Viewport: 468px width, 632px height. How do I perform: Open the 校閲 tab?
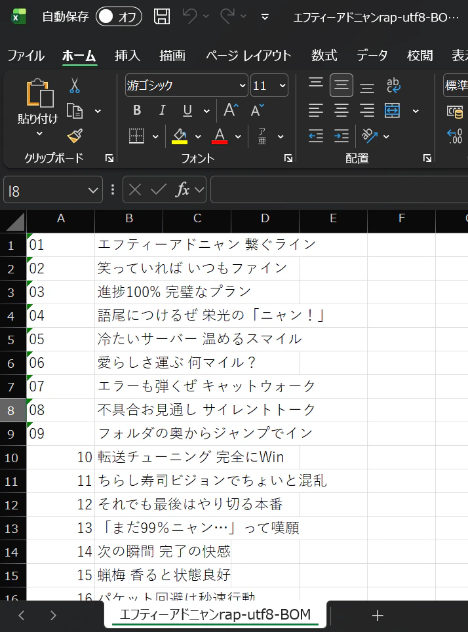(x=420, y=55)
